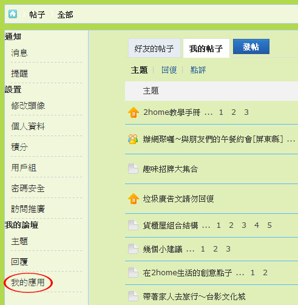This screenshot has width=298, height=305.
Task: Click the page icon beside 幾個小建議
Action: coord(133,249)
